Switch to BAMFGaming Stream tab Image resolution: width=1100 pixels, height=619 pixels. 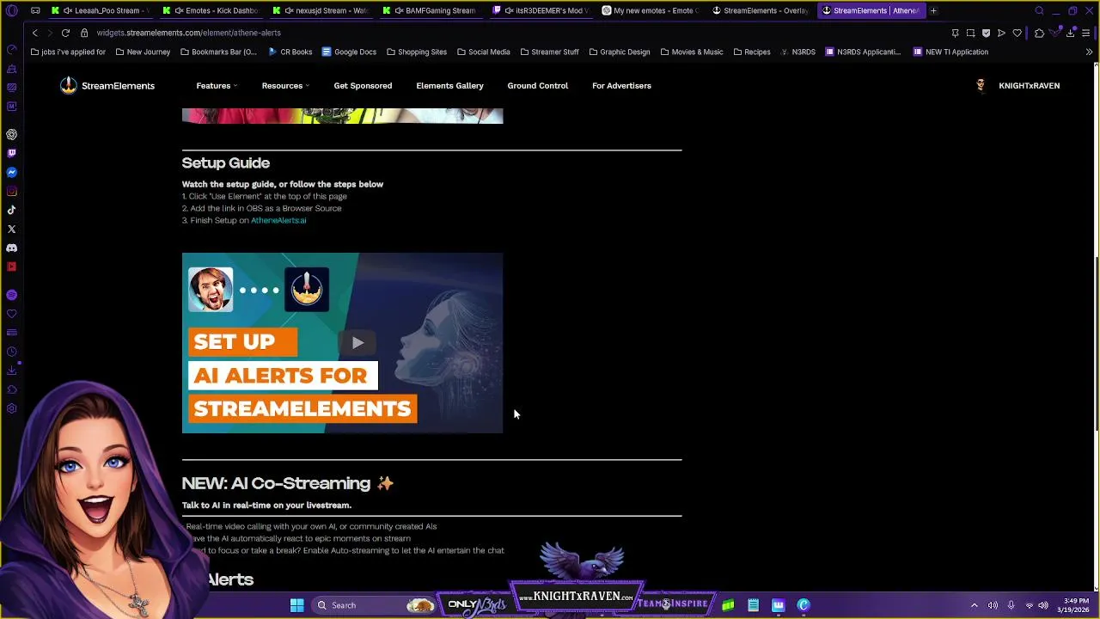point(431,10)
